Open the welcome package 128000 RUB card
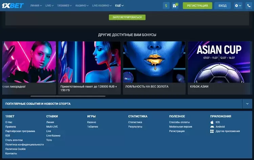The image size is (254, 160). point(89,68)
